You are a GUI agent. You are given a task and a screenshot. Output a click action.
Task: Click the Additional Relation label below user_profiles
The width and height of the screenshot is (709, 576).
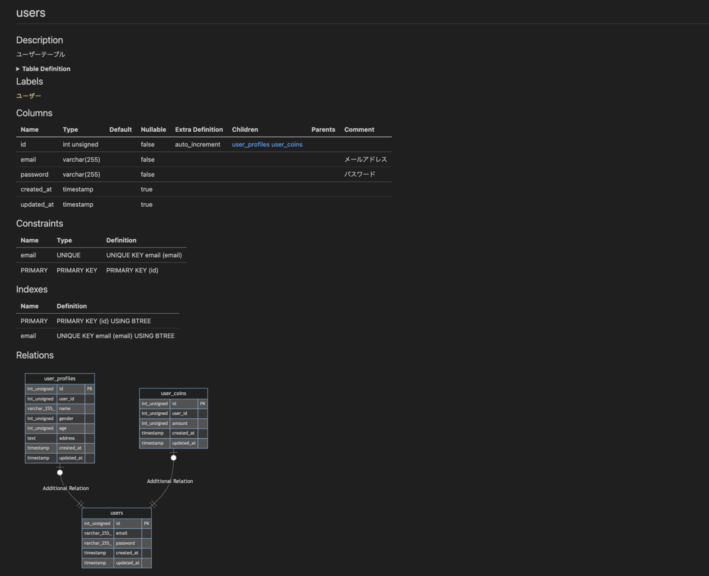coord(66,488)
